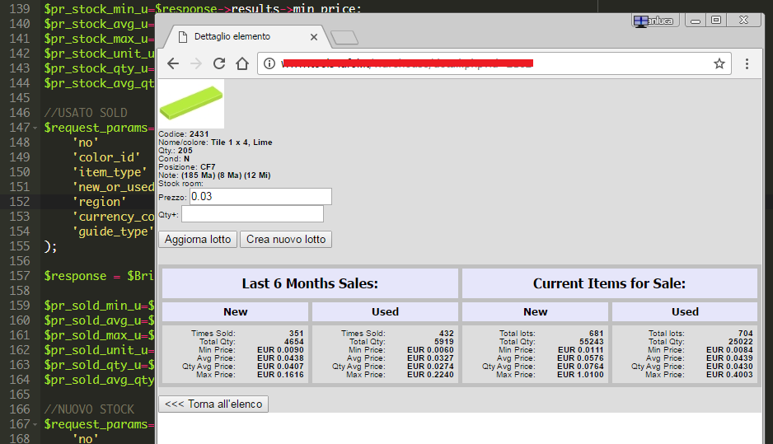
Task: Click sold Used Max Price EUR 0.2240
Action: [430, 375]
